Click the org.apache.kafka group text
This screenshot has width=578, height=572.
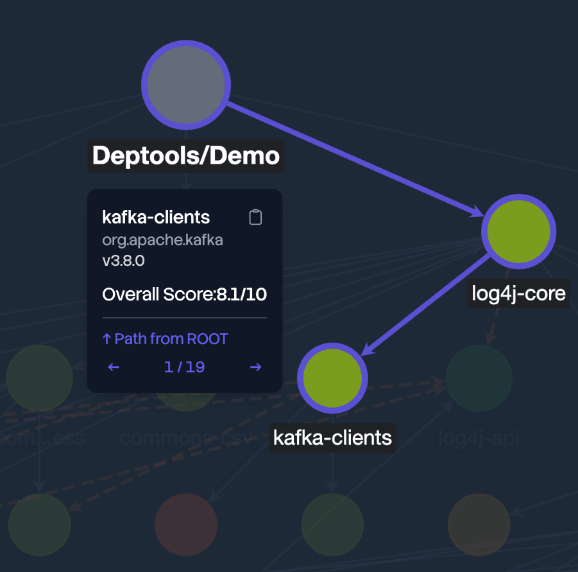tap(162, 240)
